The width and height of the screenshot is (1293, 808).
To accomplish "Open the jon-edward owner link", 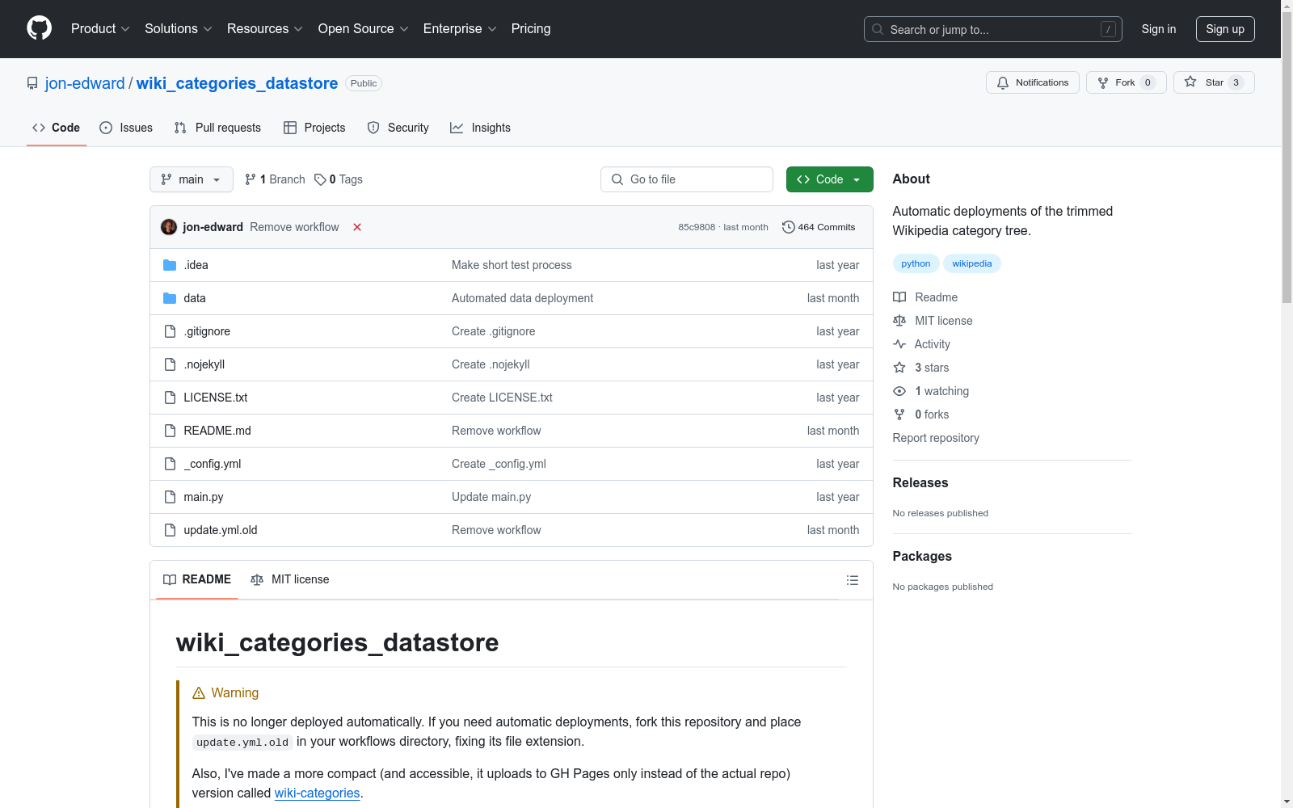I will [x=85, y=83].
